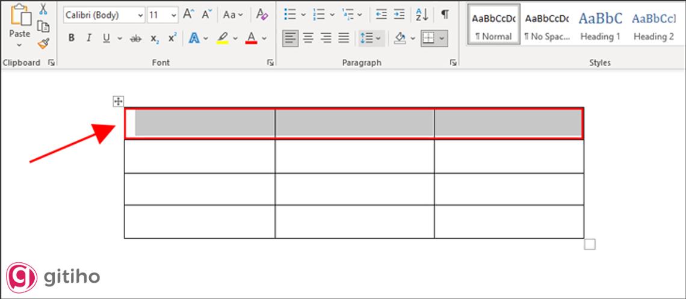Open highlight color dropdown arrow

pos(235,39)
